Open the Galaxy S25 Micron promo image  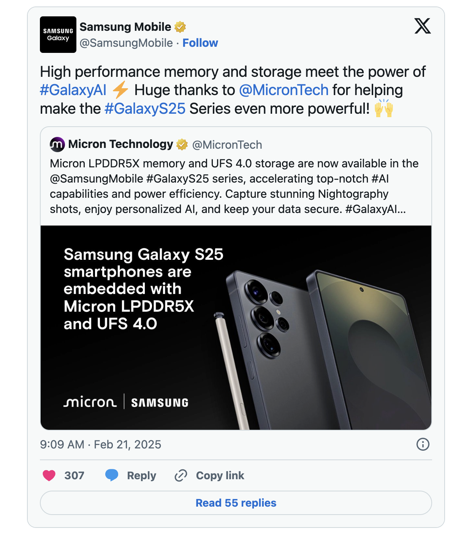tap(236, 327)
